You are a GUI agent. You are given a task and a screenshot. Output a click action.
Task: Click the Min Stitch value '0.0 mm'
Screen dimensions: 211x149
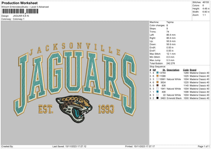pos(170,57)
